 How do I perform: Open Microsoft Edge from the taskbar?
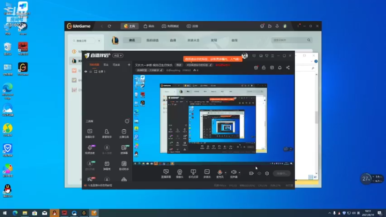tap(15, 213)
